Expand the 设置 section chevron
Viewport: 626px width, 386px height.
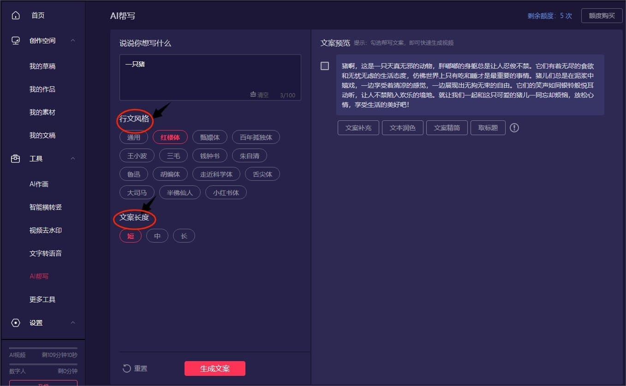click(73, 323)
